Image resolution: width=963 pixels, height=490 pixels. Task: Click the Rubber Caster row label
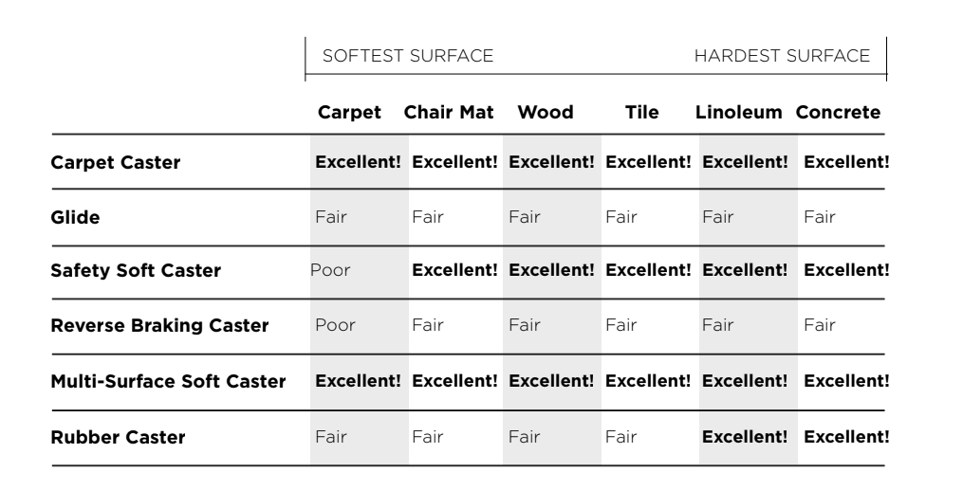point(118,437)
